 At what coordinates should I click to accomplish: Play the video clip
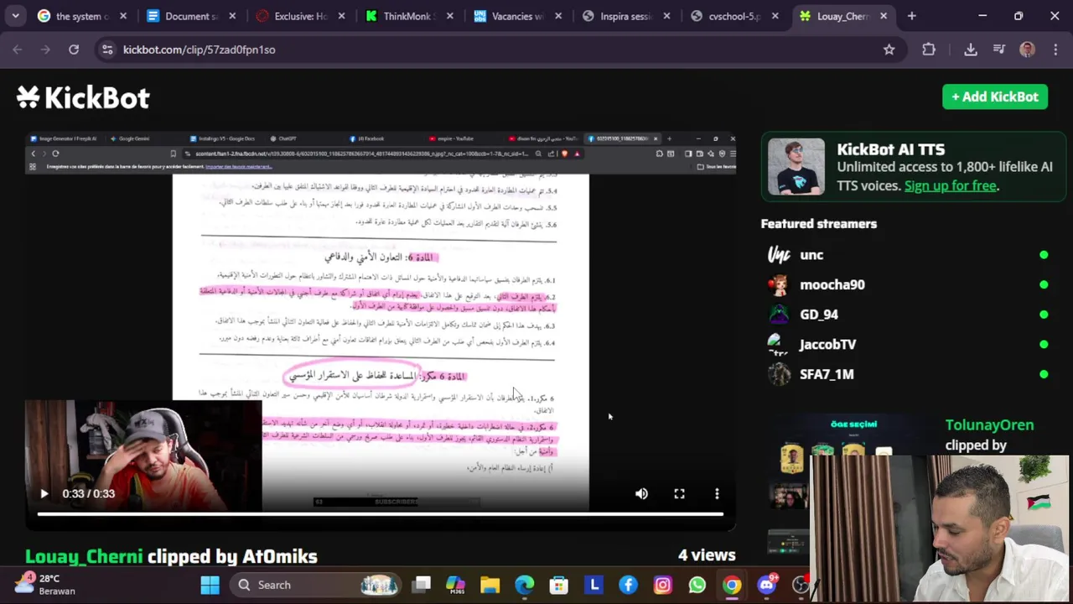(x=44, y=493)
